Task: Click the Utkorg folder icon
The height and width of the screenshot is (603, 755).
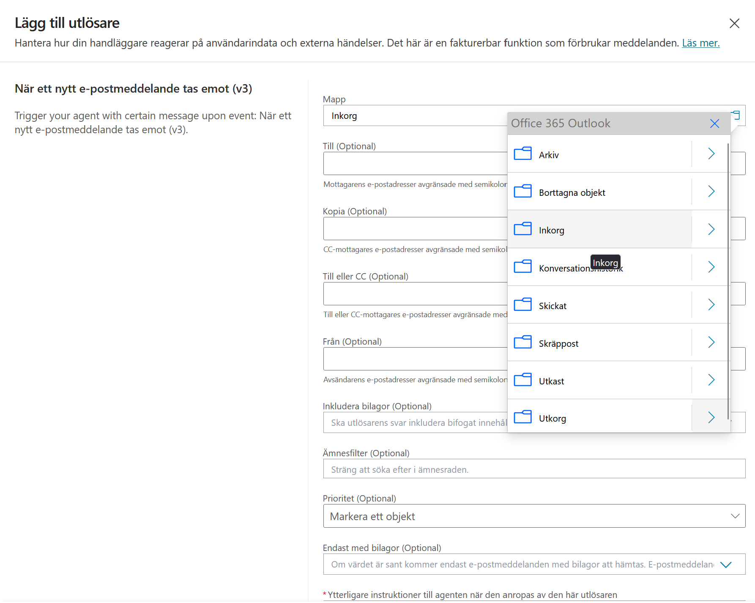Action: [522, 417]
